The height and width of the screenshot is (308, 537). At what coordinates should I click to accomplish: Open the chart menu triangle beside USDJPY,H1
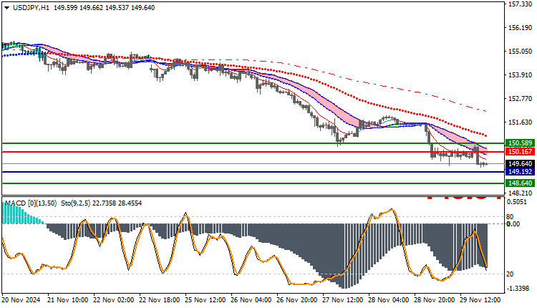(7, 8)
